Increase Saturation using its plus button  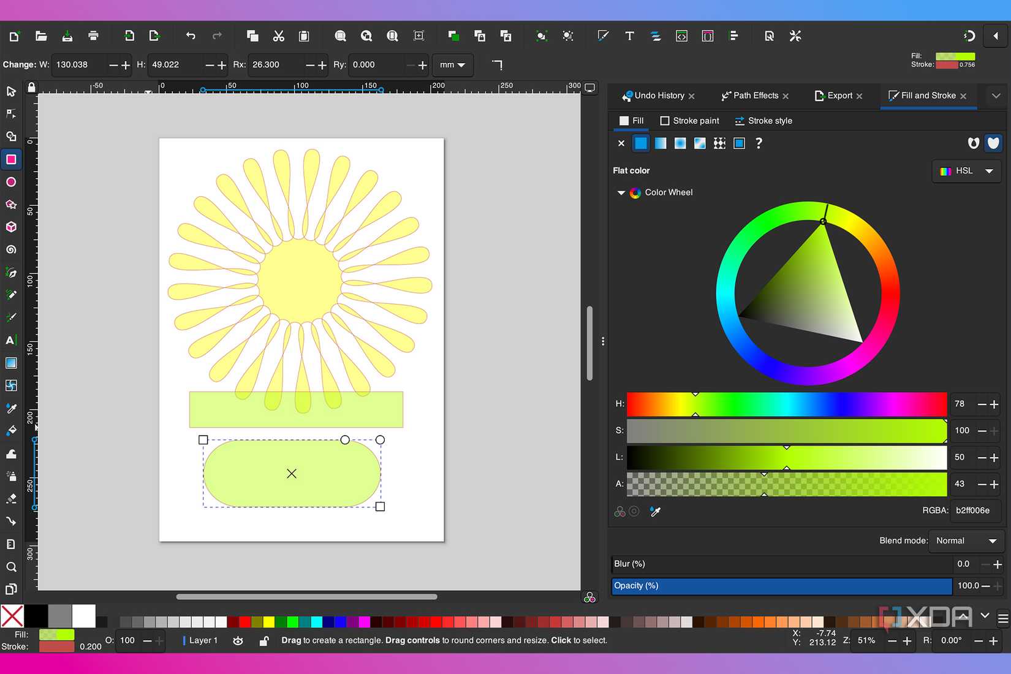click(x=993, y=431)
